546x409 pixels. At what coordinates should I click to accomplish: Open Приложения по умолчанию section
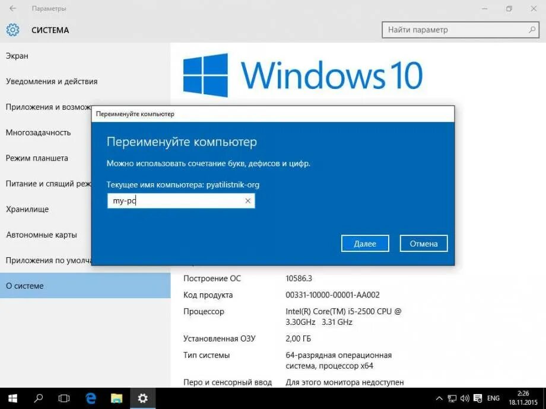(46, 260)
